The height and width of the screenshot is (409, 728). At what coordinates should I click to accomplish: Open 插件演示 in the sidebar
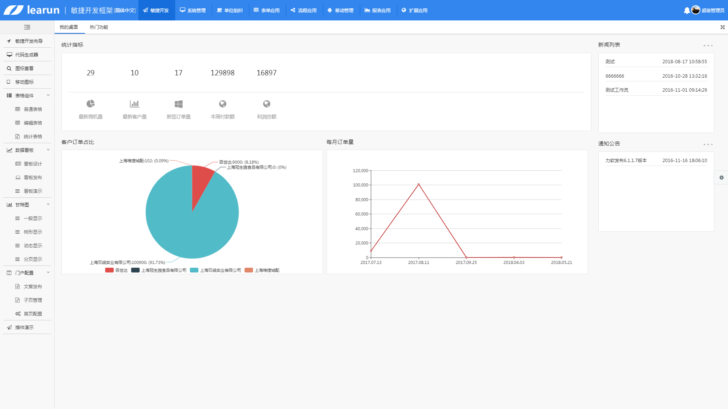coord(27,327)
